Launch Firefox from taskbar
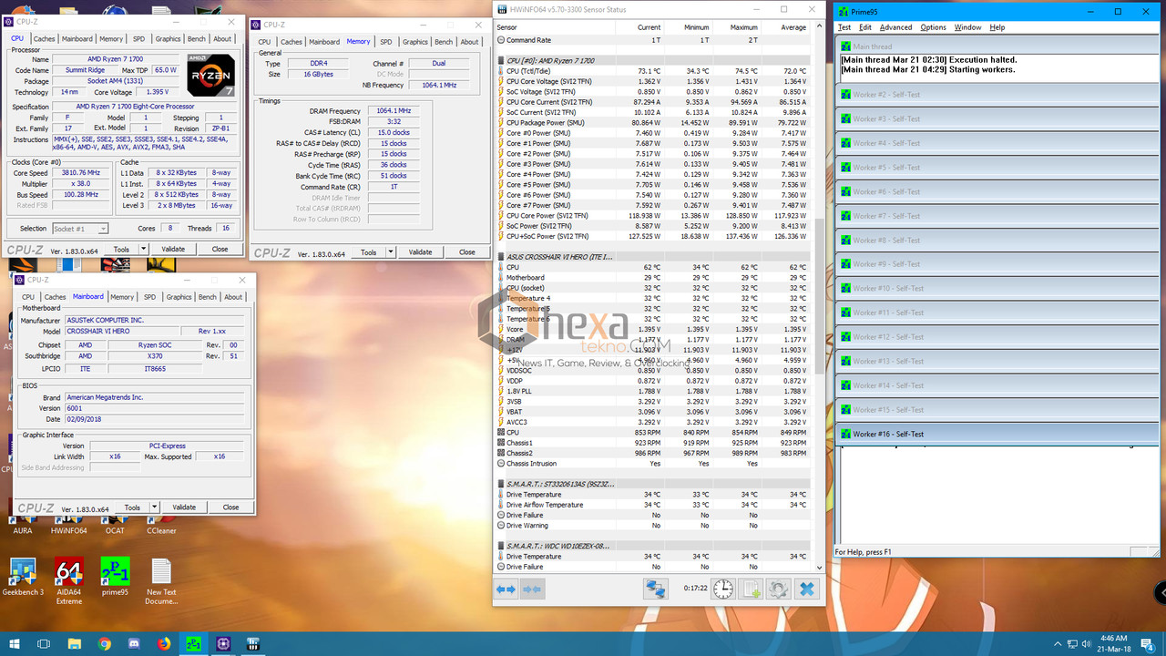 (165, 643)
